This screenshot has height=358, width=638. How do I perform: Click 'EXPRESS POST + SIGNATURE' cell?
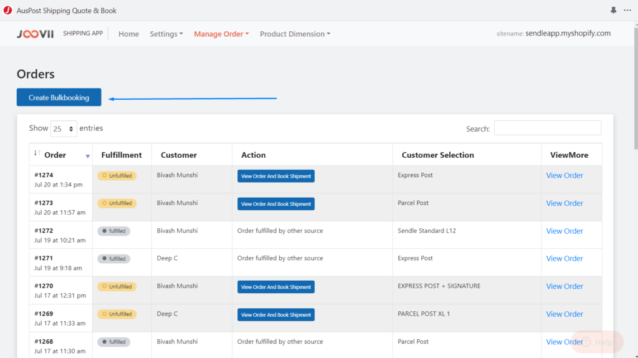pos(439,286)
